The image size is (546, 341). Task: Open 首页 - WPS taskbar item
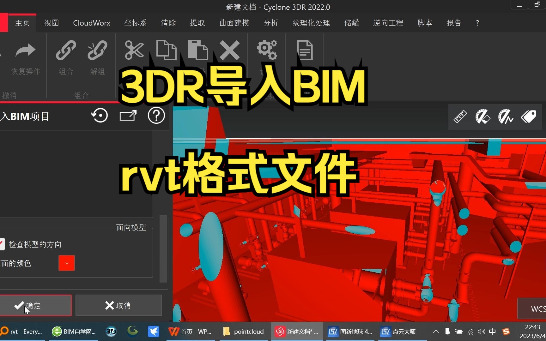click(x=191, y=332)
